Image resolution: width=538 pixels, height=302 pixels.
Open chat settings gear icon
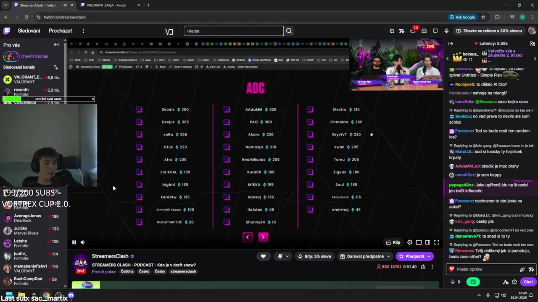tap(514, 282)
